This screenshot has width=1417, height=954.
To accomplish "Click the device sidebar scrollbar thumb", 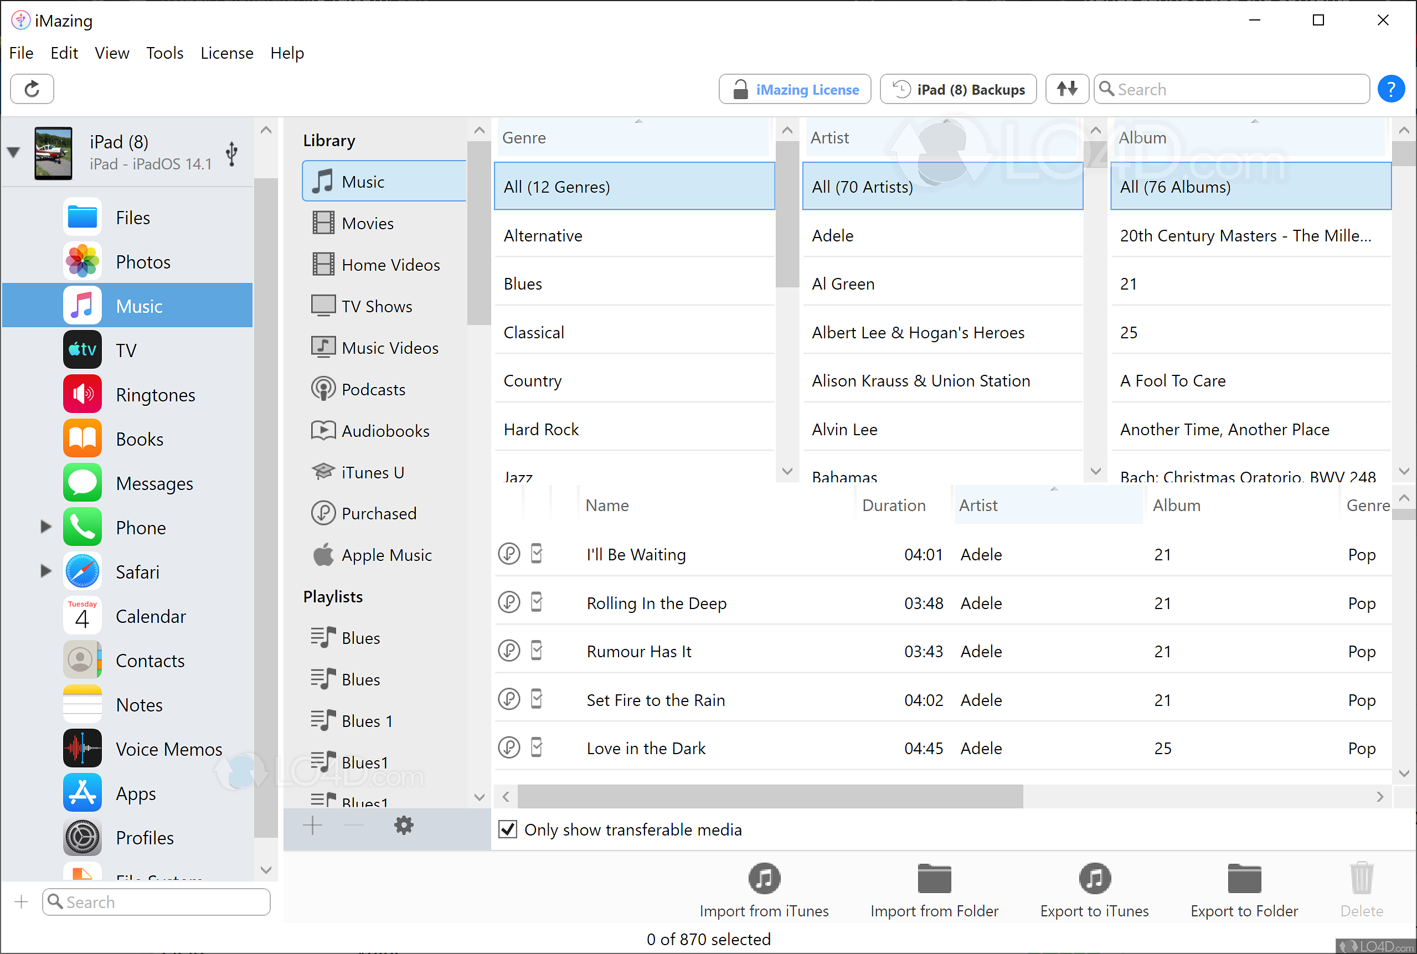I will [x=265, y=508].
